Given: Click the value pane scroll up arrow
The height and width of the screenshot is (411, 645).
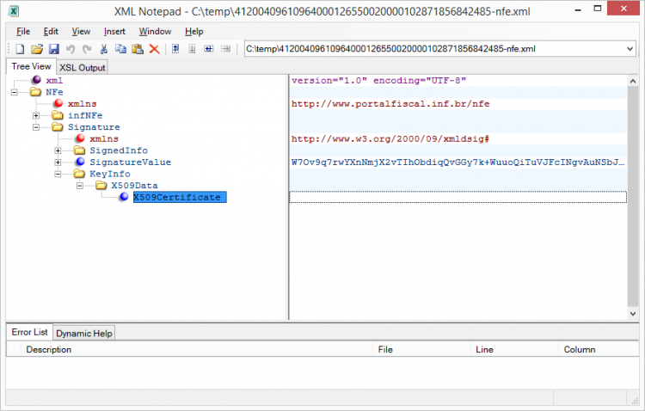Looking at the screenshot, I should tap(633, 81).
